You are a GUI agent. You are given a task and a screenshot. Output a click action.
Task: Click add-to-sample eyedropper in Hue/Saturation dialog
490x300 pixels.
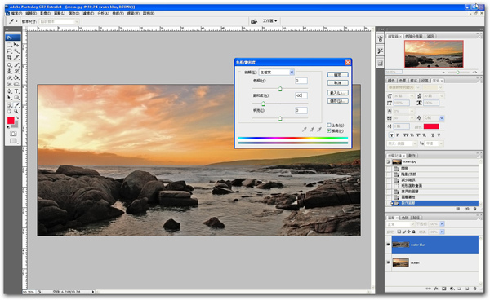312,129
